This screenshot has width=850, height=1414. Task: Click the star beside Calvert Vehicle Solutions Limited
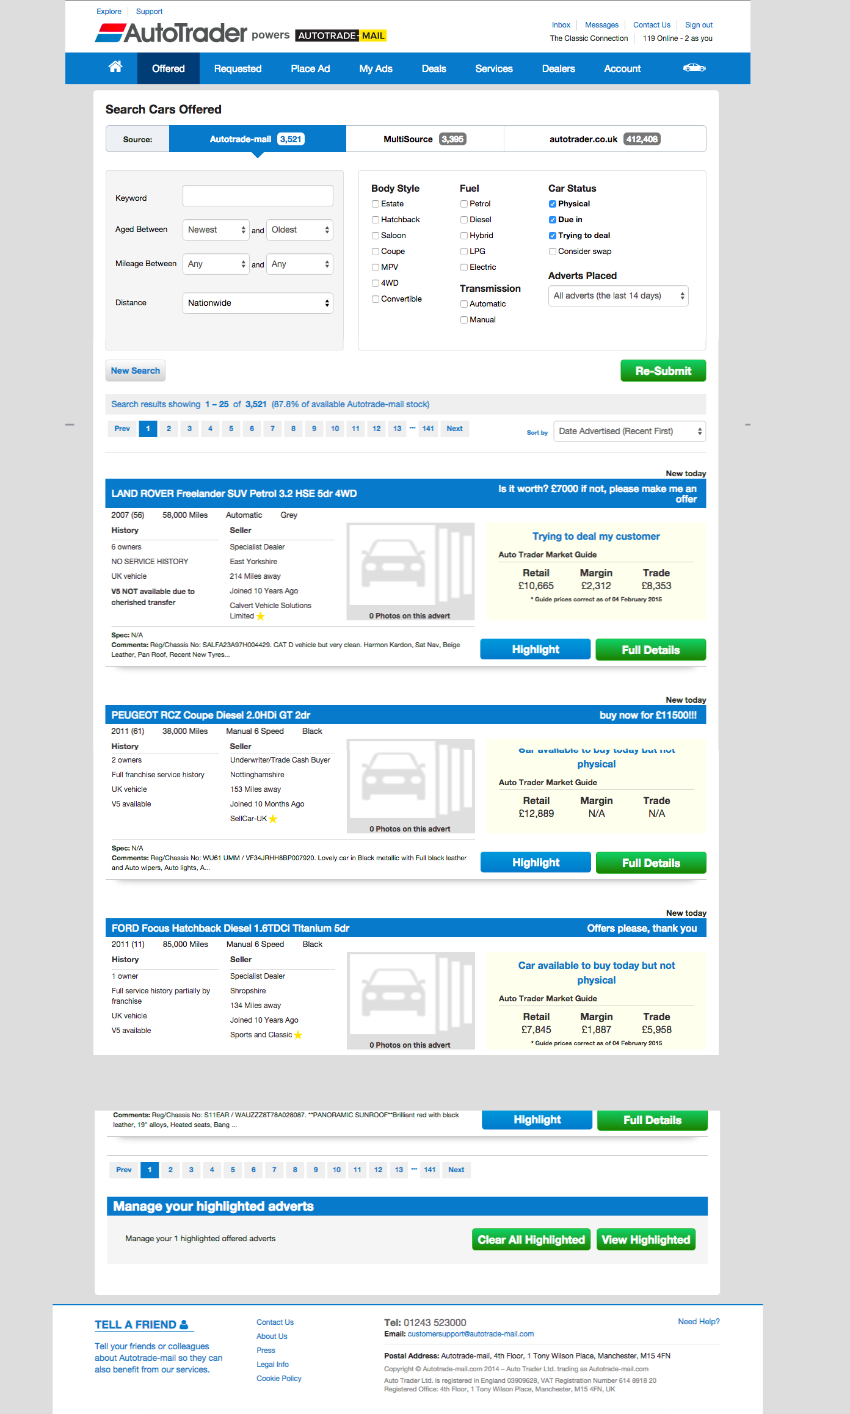(x=261, y=617)
